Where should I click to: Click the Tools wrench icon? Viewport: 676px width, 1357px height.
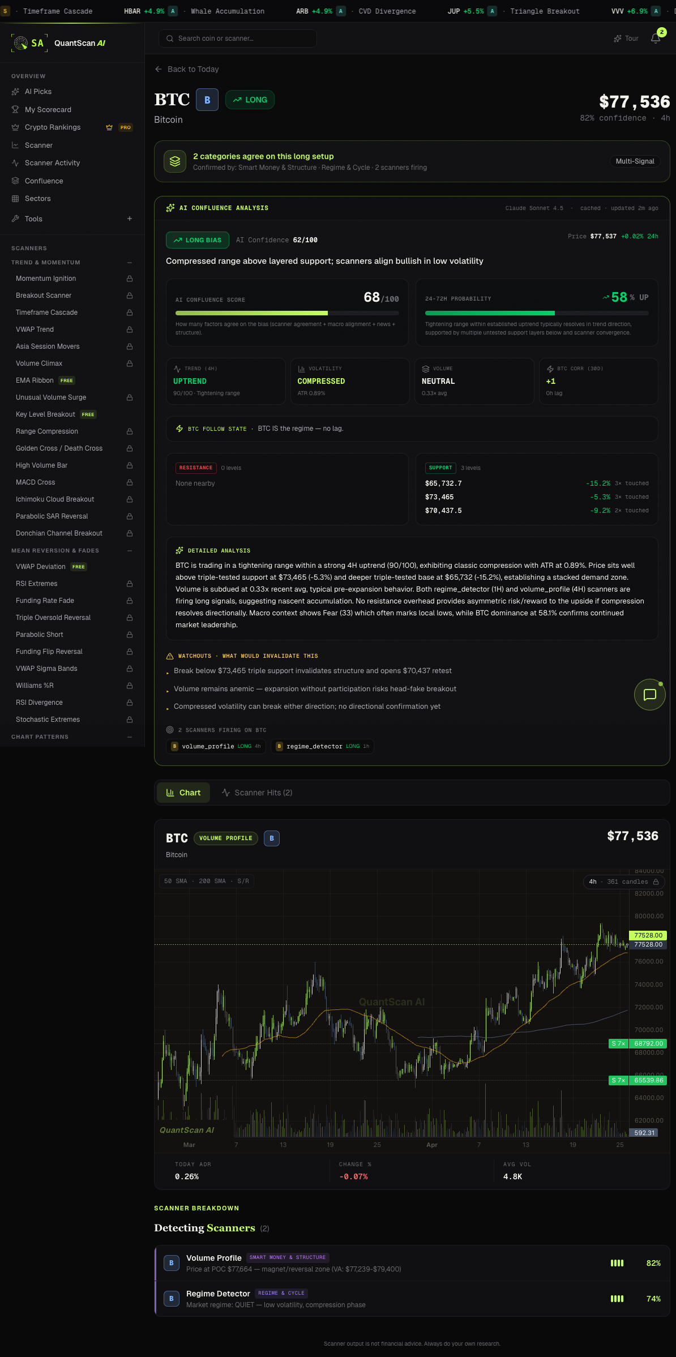point(15,219)
